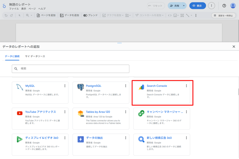Click the 検索 connector search field
The image size is (239, 159).
coord(71,69)
